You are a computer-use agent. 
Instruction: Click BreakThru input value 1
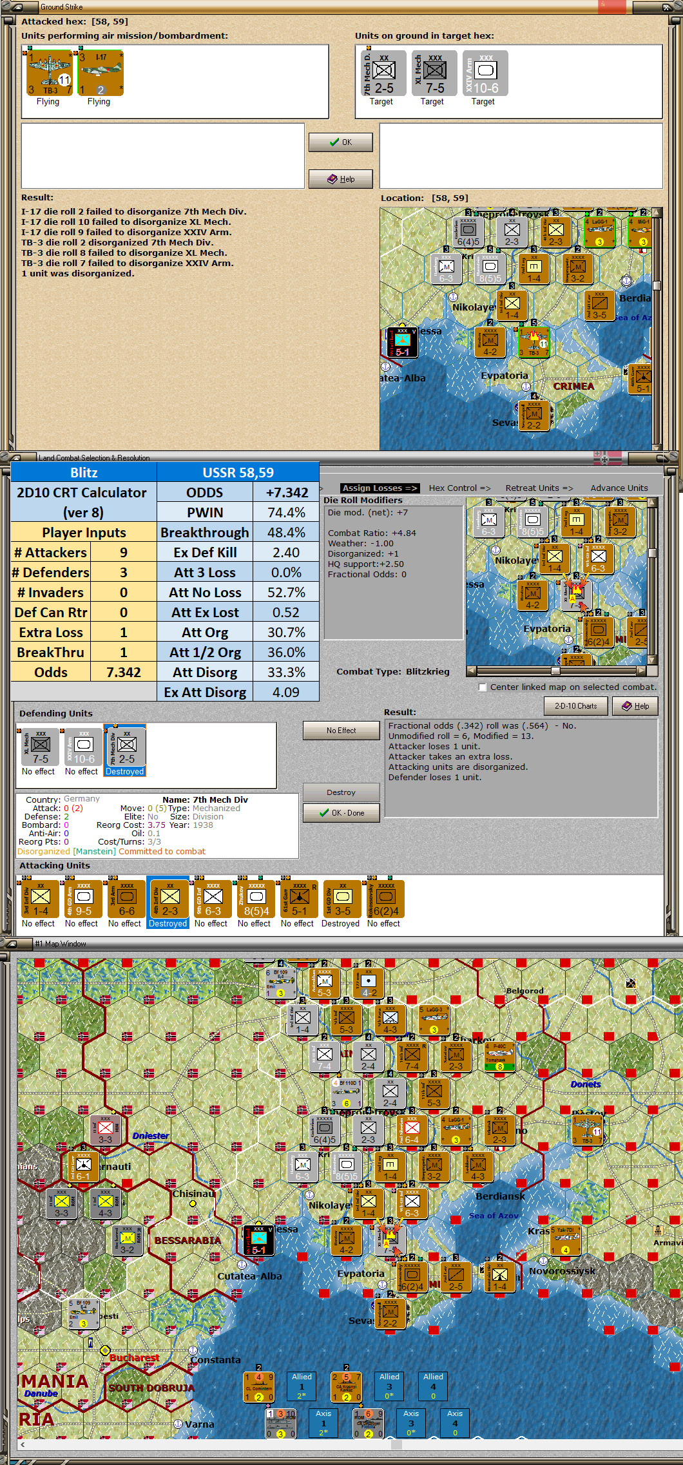[124, 653]
